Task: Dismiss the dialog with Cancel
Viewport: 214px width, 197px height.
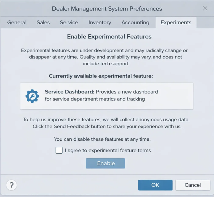Action: [x=193, y=185]
